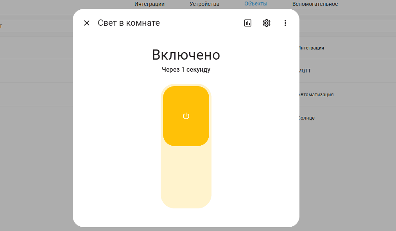
Task: Open entity settings via gear icon
Action: (x=267, y=23)
